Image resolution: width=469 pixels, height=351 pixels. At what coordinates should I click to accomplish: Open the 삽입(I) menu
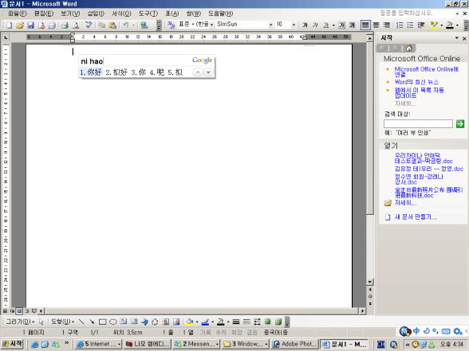pyautogui.click(x=96, y=14)
